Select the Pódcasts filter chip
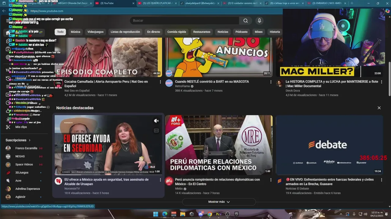391x219 pixels. 241,32
